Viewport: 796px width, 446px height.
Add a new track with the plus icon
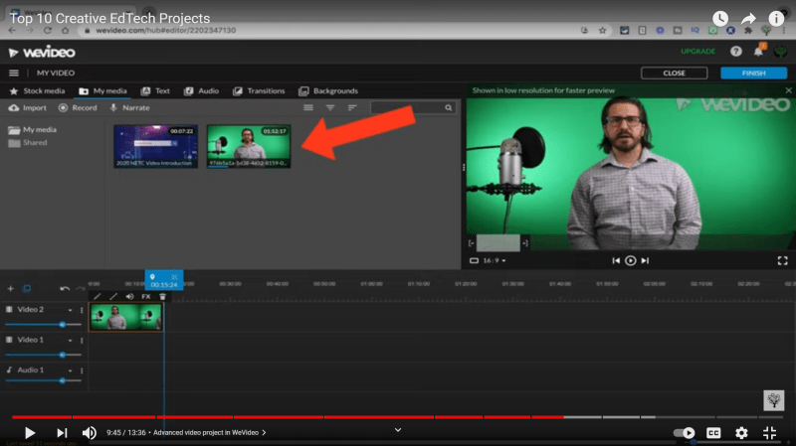(11, 288)
